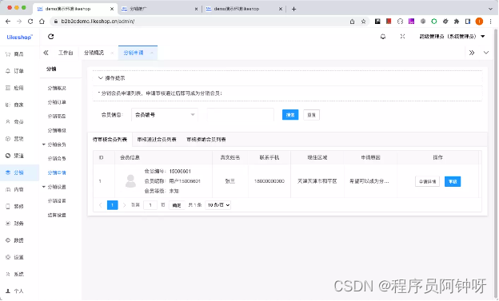This screenshot has height=301, width=499.
Task: Open the 营销 (marketing) sidebar icon
Action: (8, 139)
